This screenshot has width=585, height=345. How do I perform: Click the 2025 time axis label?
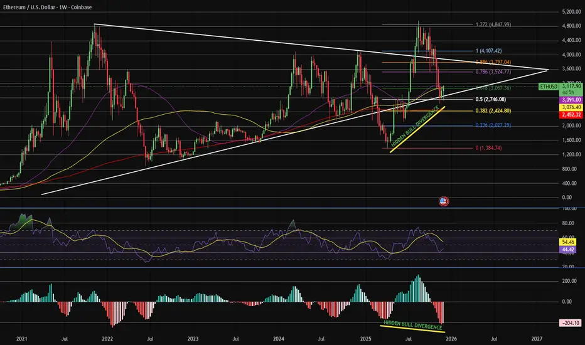pyautogui.click(x=365, y=339)
